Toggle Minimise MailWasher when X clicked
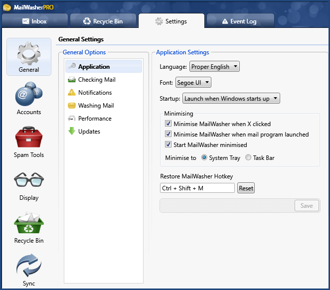330x290 pixels. [x=168, y=124]
